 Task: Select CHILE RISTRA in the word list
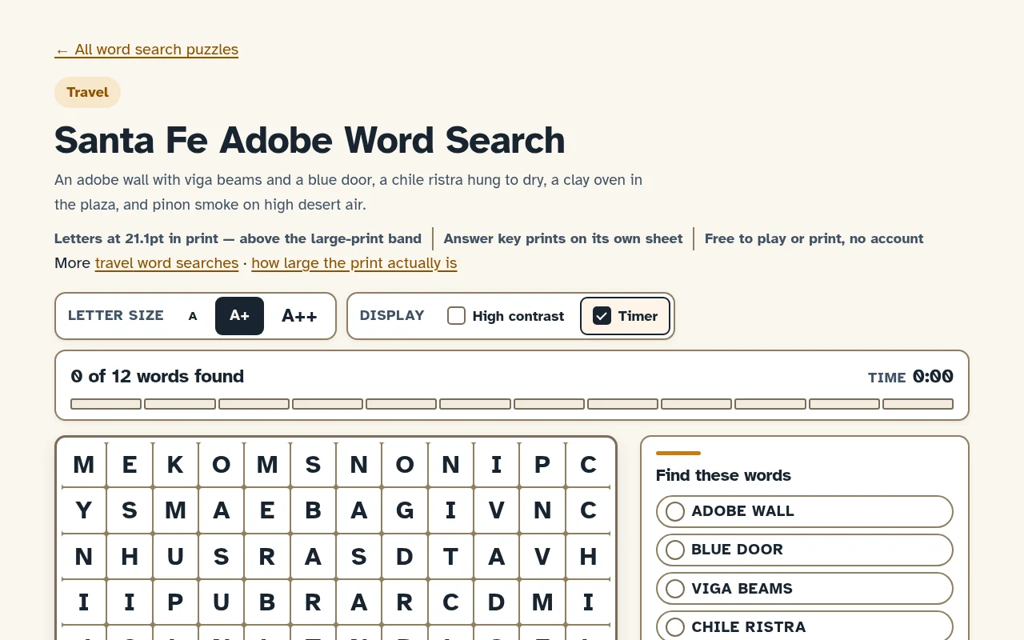point(805,626)
